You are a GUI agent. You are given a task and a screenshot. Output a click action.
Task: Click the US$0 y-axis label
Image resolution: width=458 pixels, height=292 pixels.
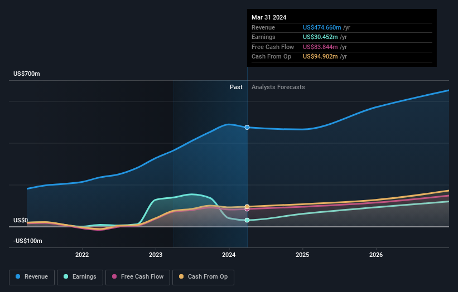pos(21,220)
